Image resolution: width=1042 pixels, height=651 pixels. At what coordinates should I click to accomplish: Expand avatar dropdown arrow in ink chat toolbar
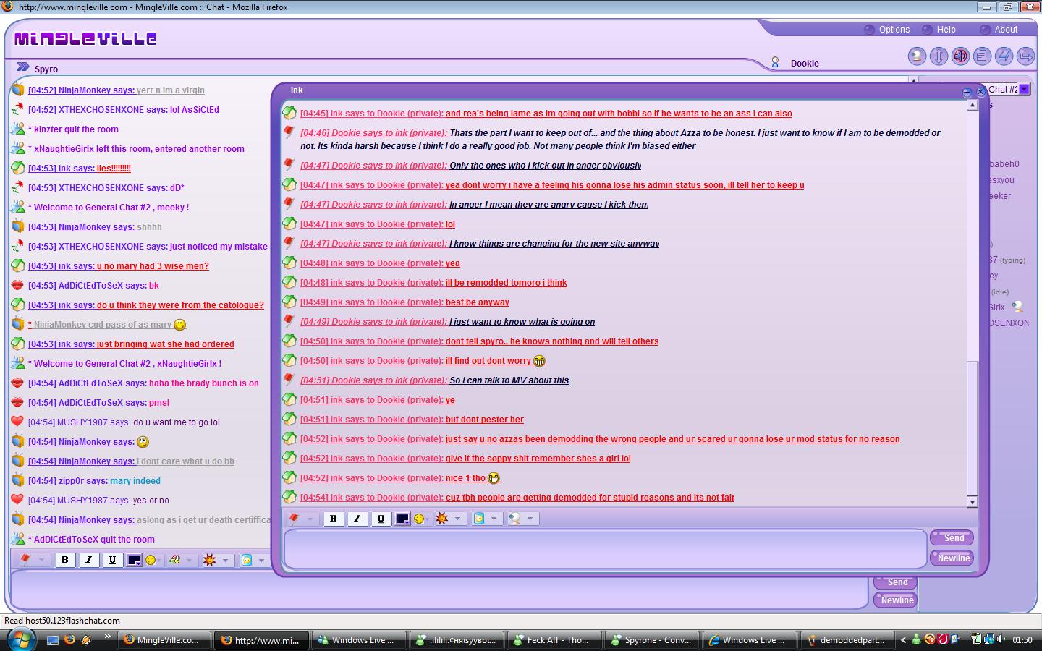pyautogui.click(x=310, y=519)
